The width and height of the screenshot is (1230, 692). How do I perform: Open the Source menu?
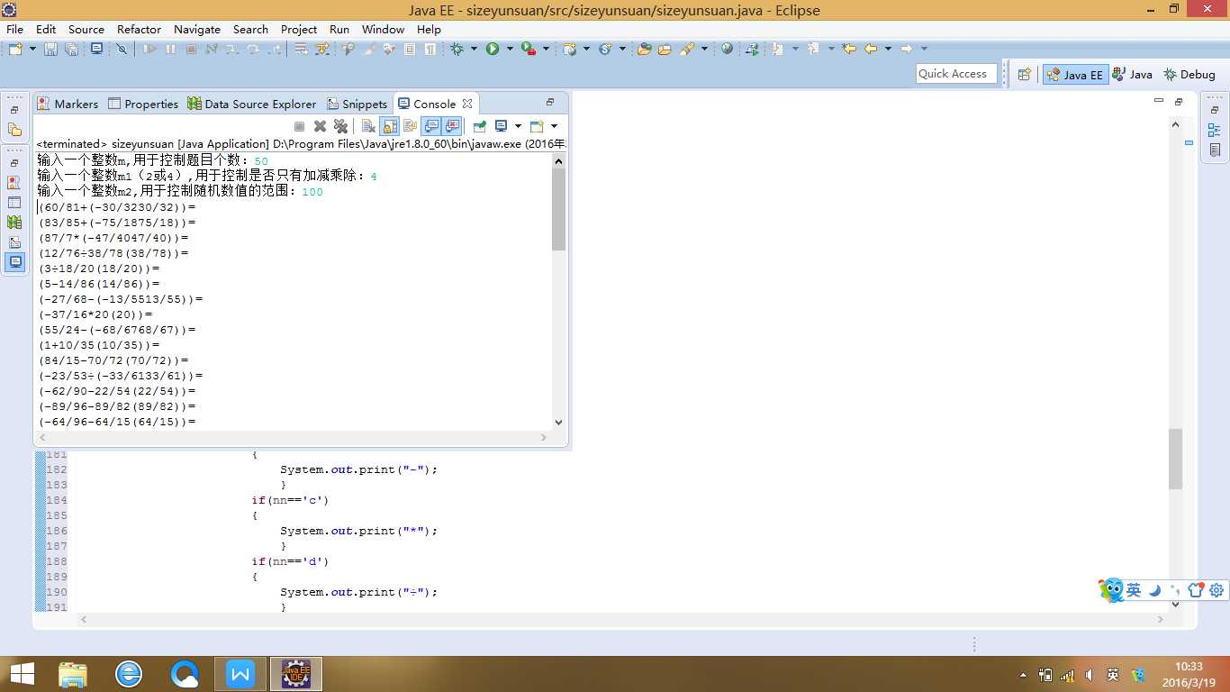pyautogui.click(x=86, y=29)
